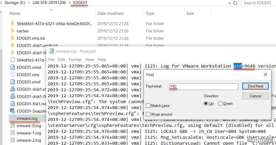Viewport: 276px width, 145px height.
Task: Click the caches folder icon
Action: (x=12, y=31)
